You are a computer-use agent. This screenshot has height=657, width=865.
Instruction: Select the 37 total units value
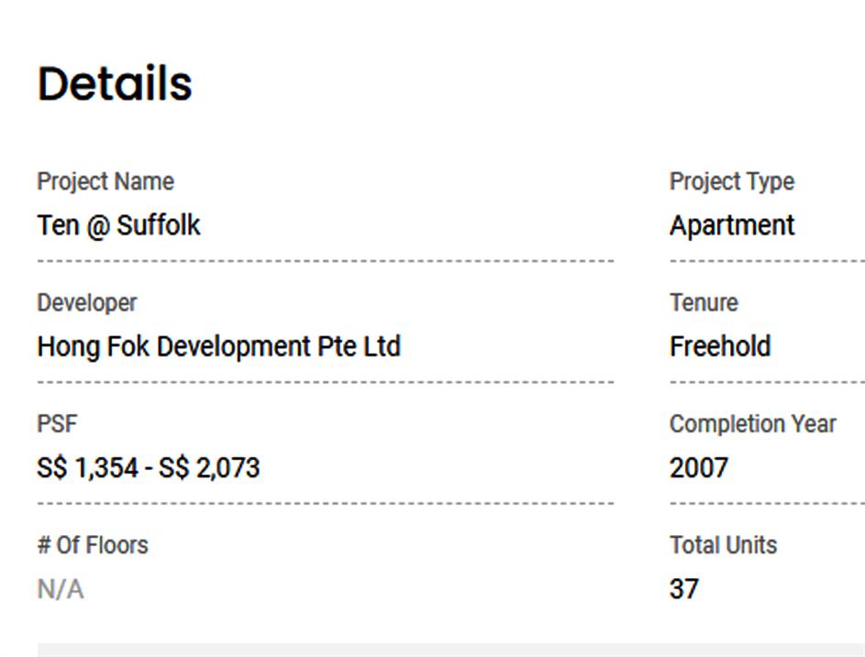(x=684, y=589)
